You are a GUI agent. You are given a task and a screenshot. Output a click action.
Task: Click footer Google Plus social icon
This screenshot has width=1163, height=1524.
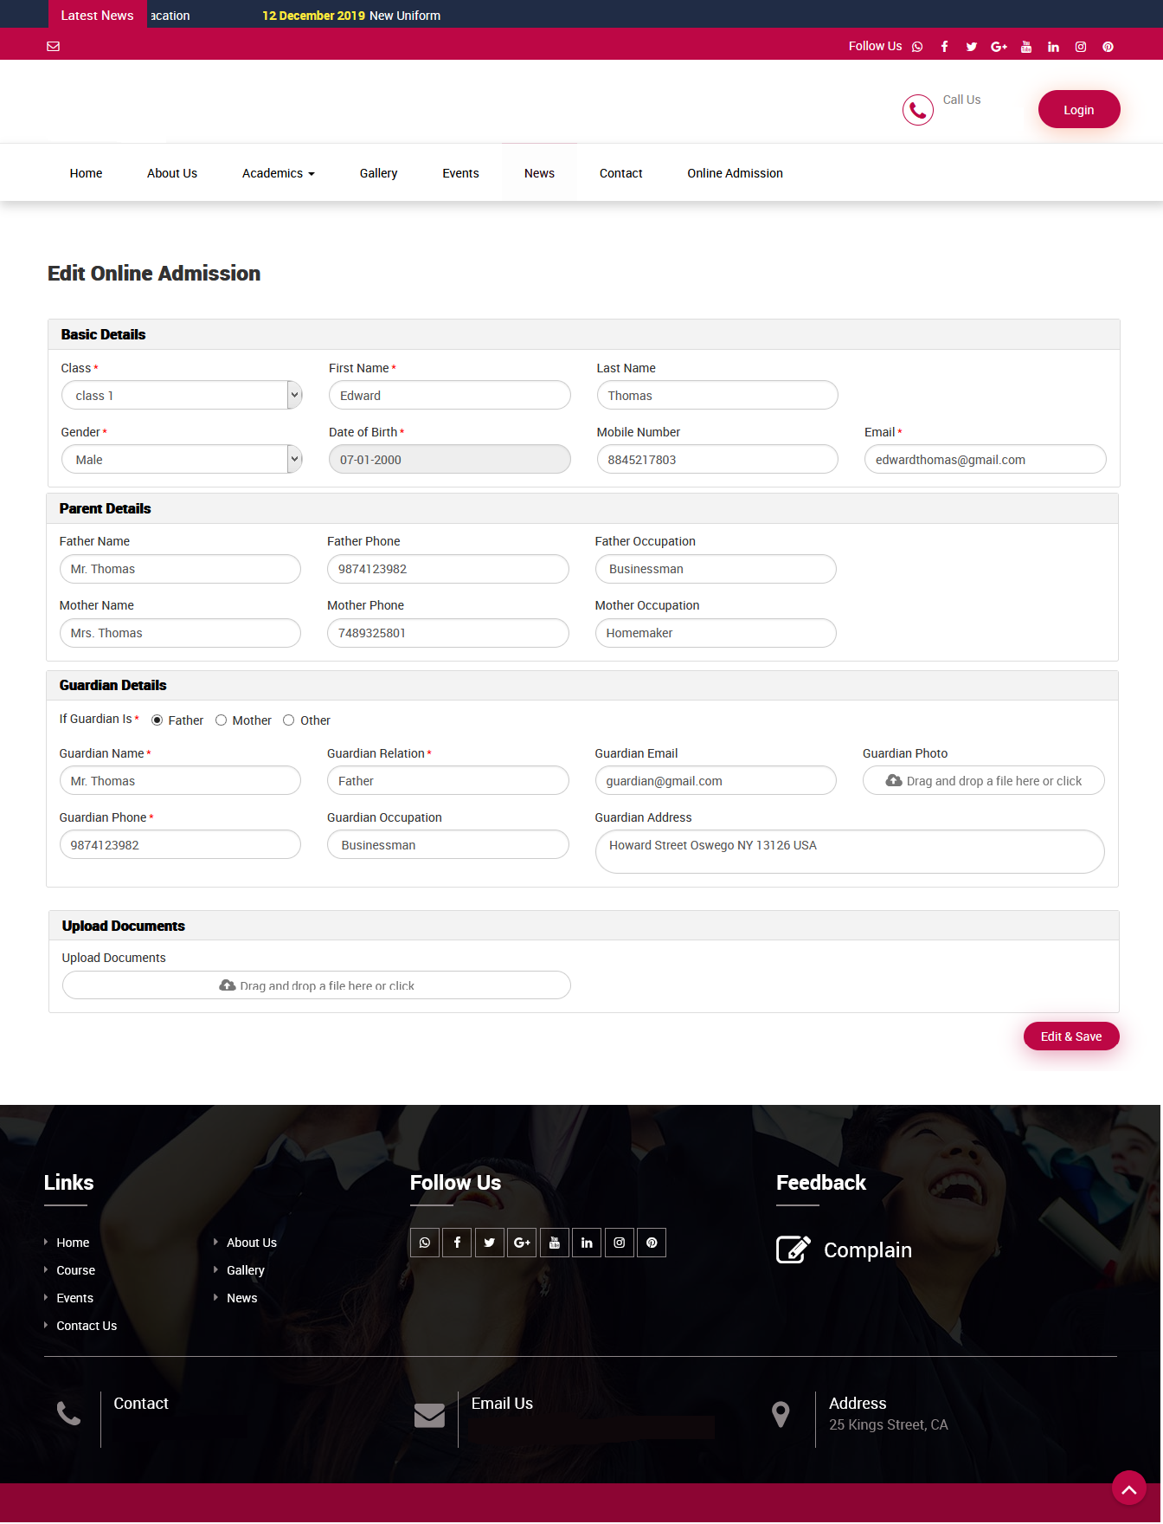(522, 1243)
